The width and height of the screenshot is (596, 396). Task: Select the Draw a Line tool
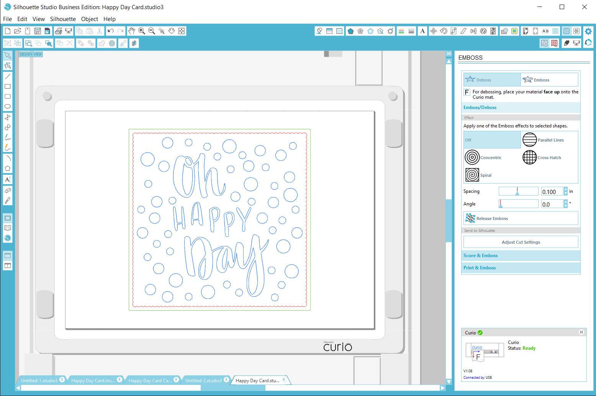[x=8, y=77]
